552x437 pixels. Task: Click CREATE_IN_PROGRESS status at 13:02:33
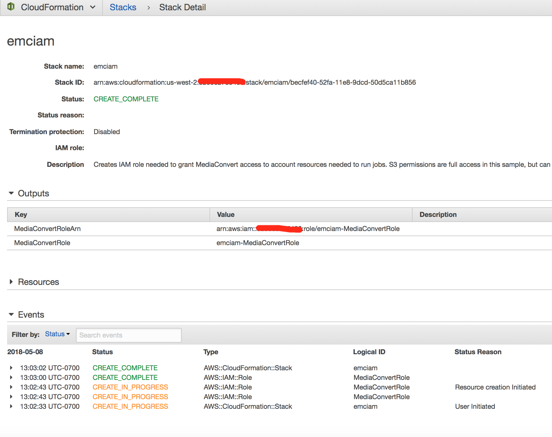click(x=130, y=406)
